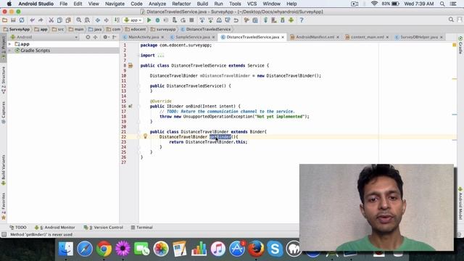Switch to SampleService.java tab
464x261 pixels.
click(193, 37)
